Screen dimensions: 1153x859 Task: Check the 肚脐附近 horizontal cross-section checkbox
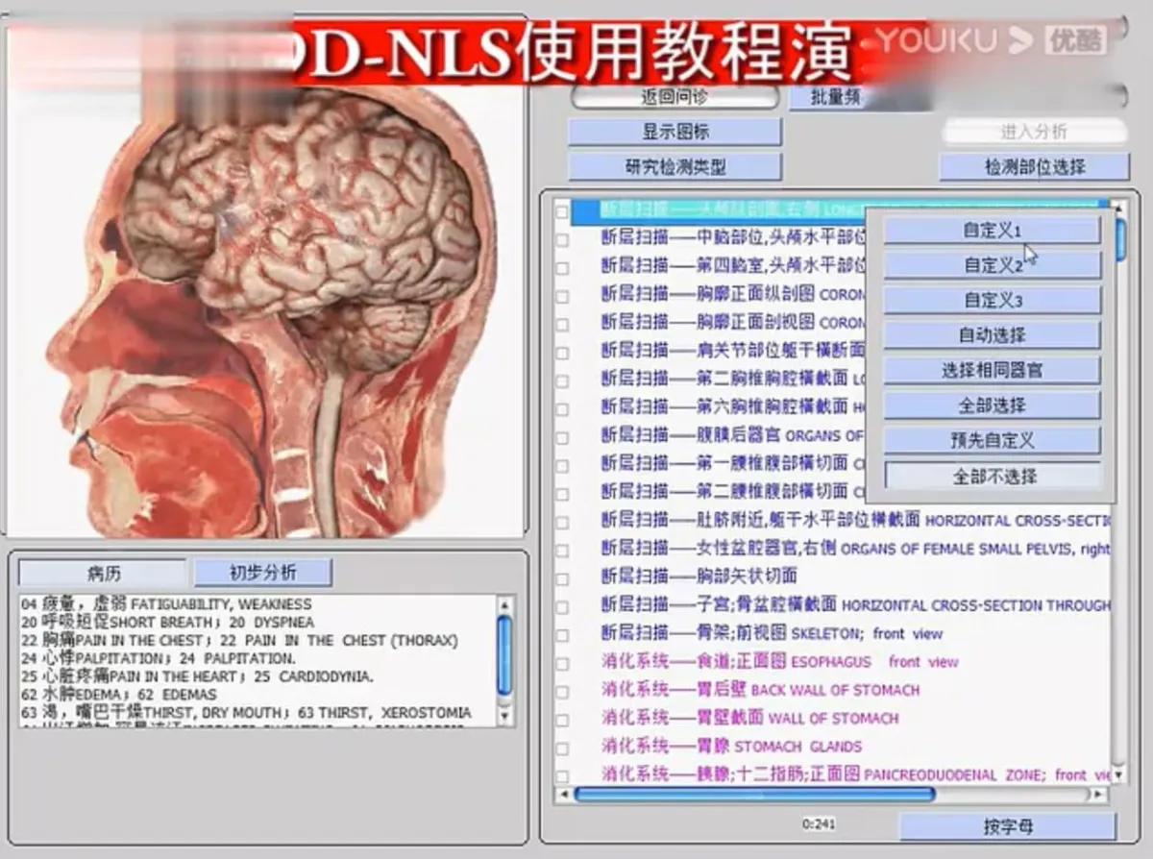(x=562, y=522)
